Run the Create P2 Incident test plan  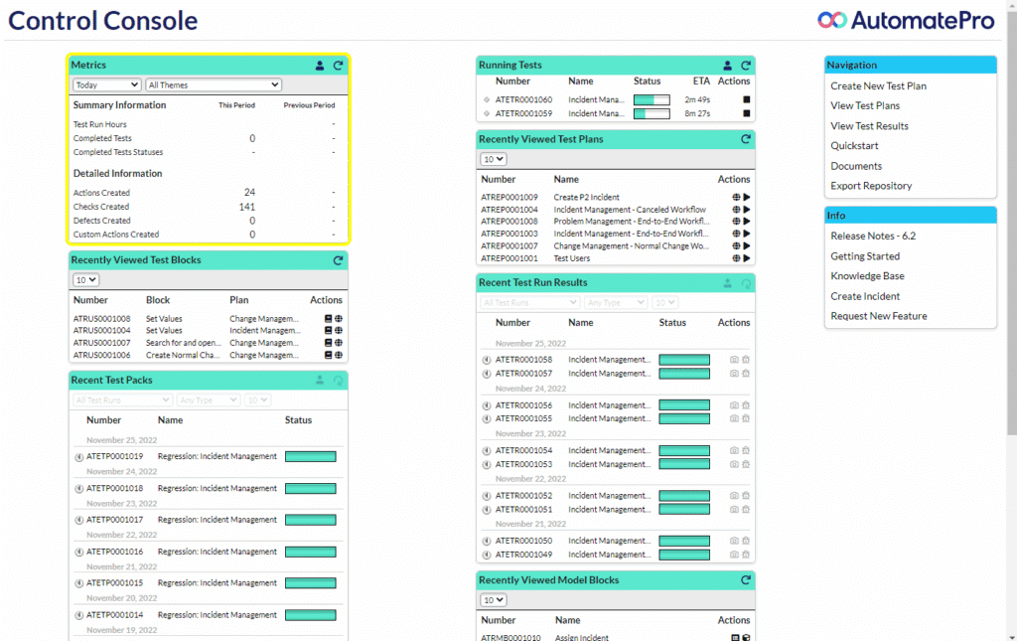747,198
